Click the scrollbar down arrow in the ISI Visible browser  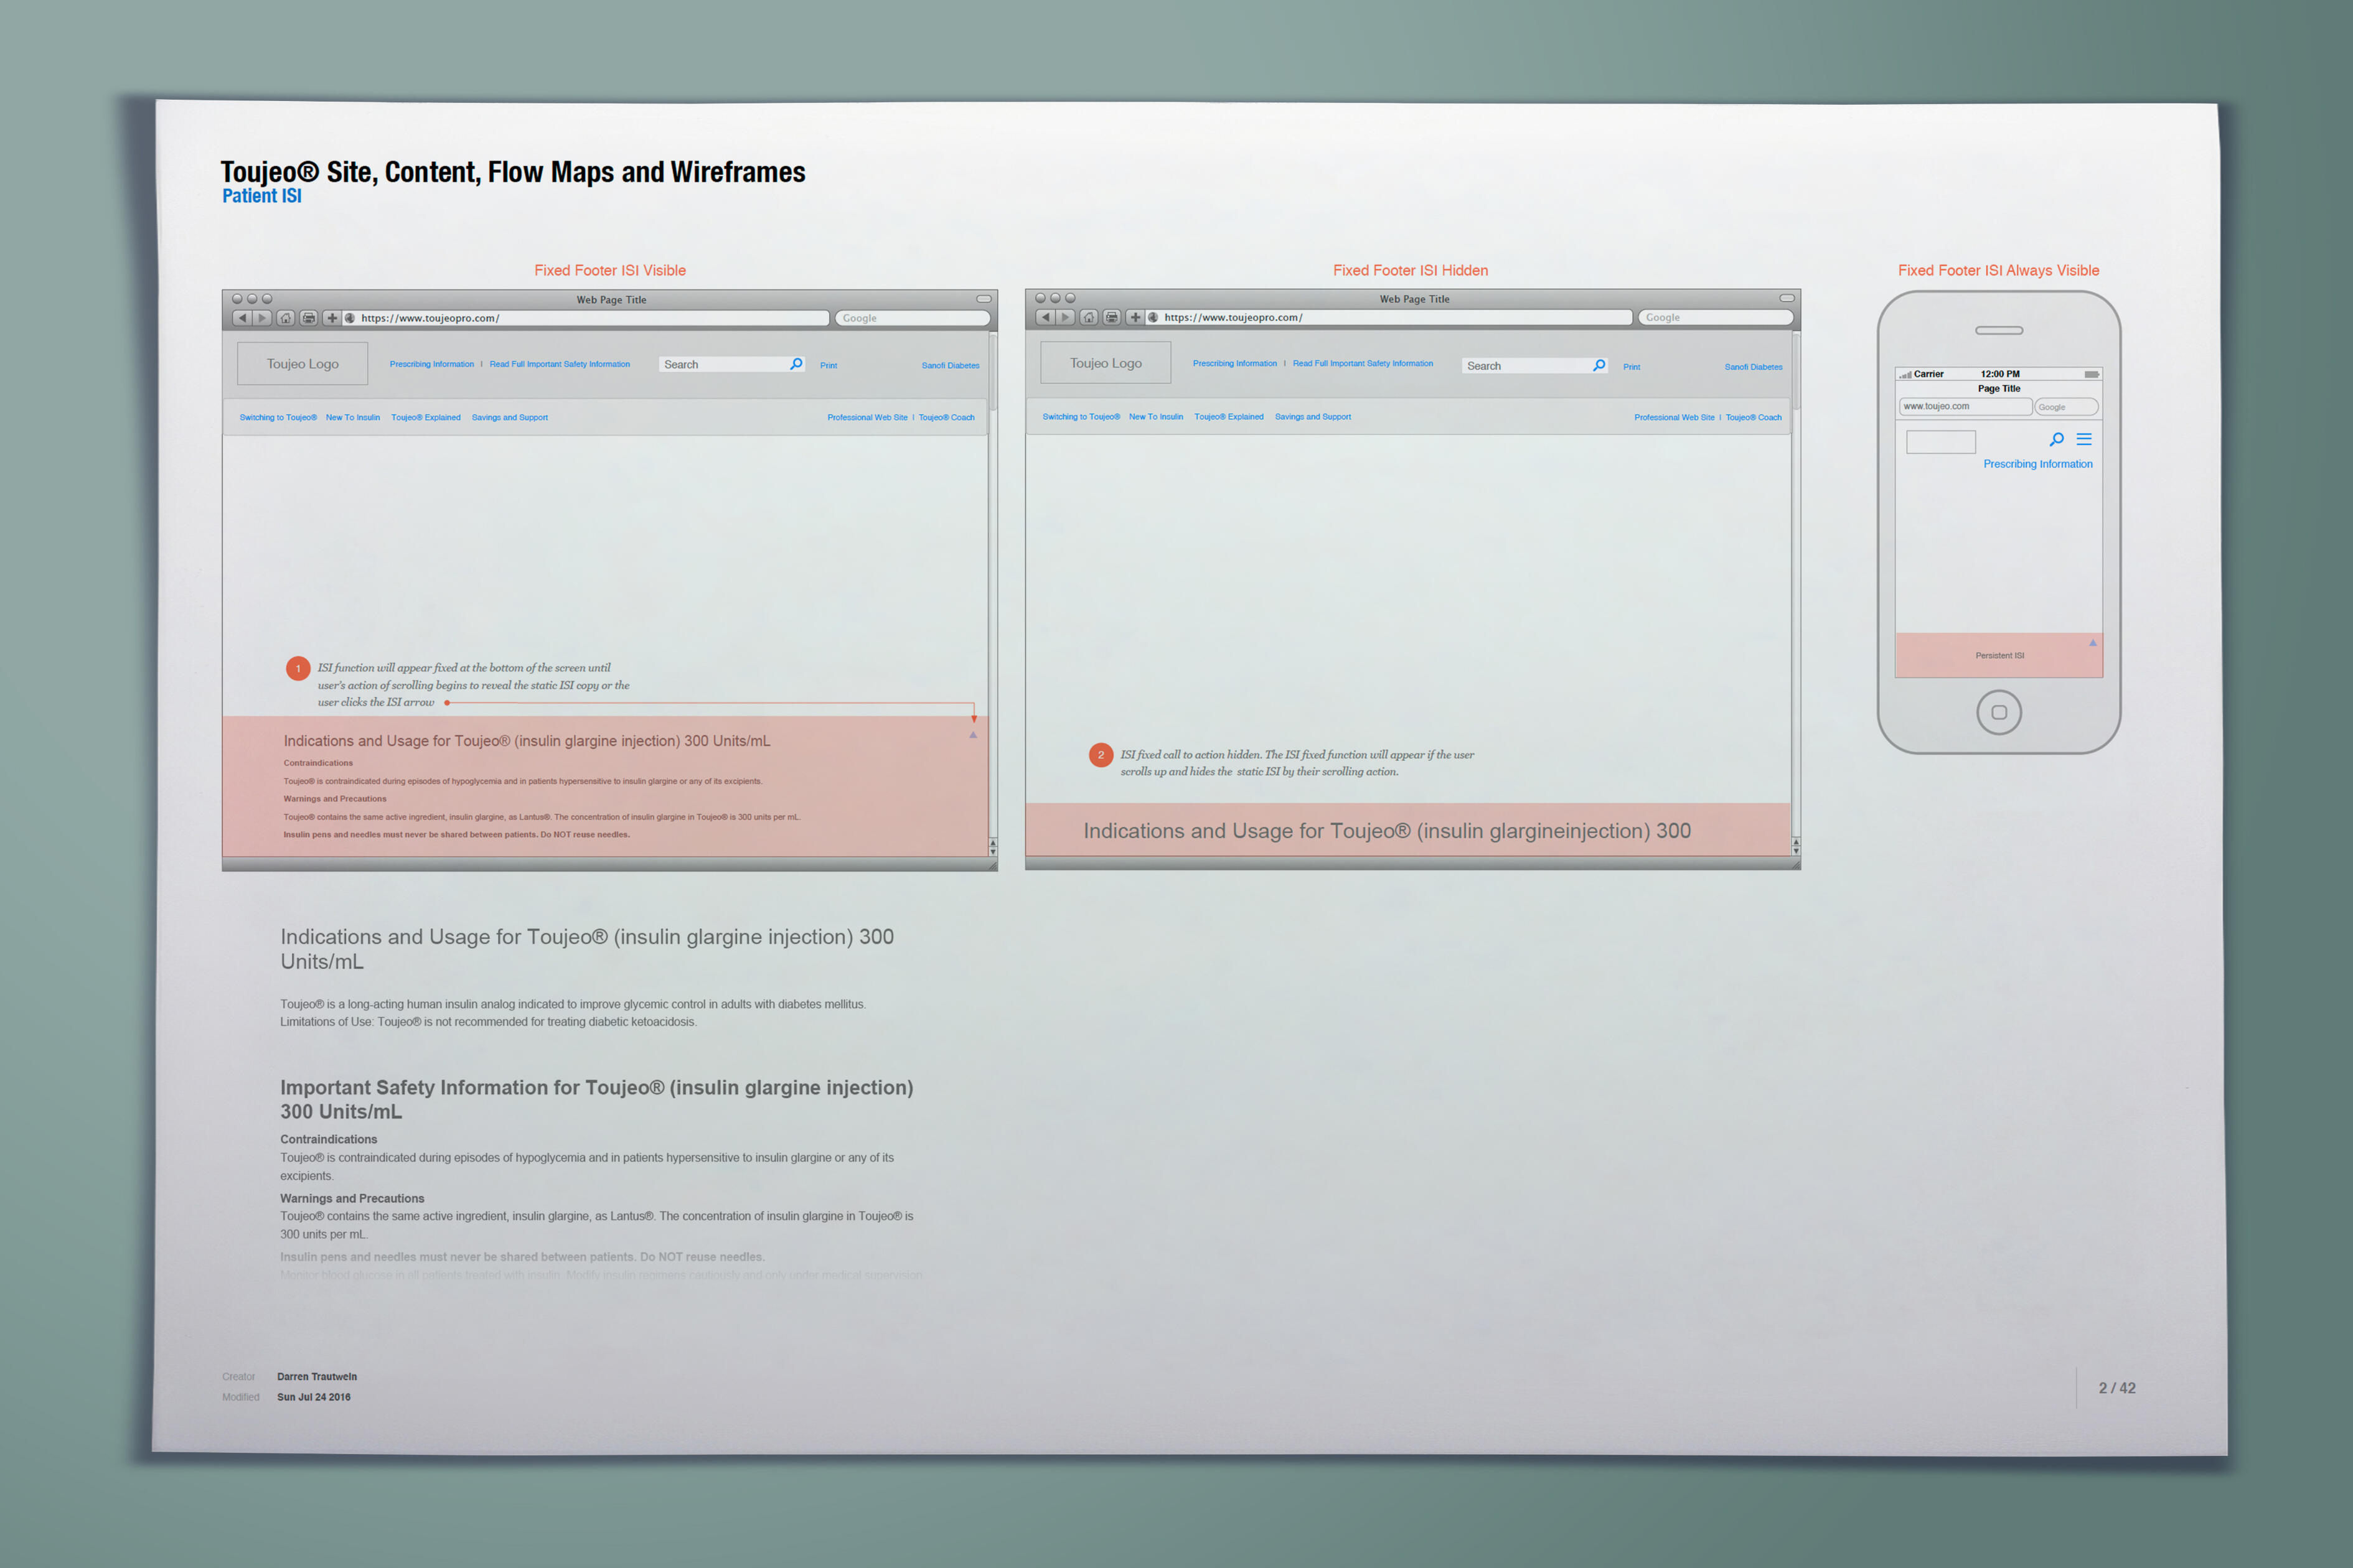pos(992,852)
